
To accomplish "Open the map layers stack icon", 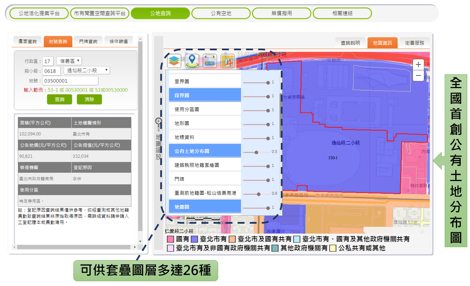I will coord(174,61).
